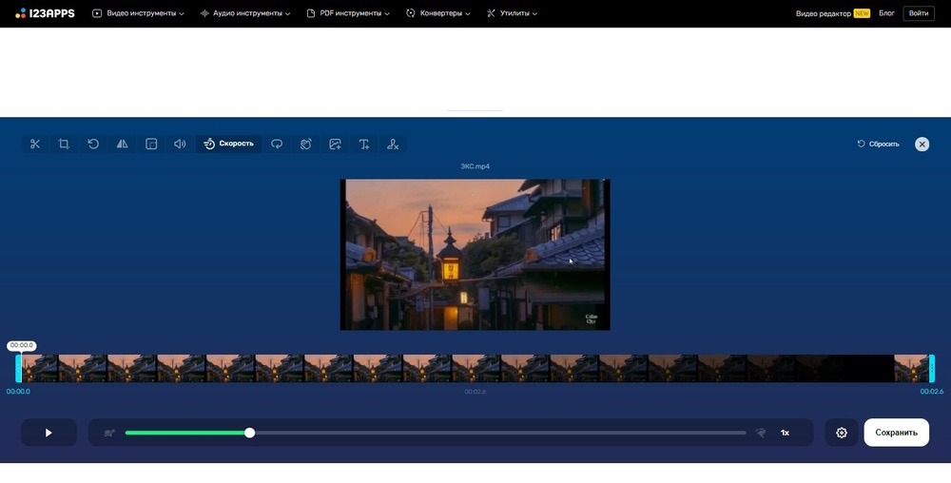951x483 pixels.
Task: Click the left trim handle on timeline
Action: tap(18, 369)
